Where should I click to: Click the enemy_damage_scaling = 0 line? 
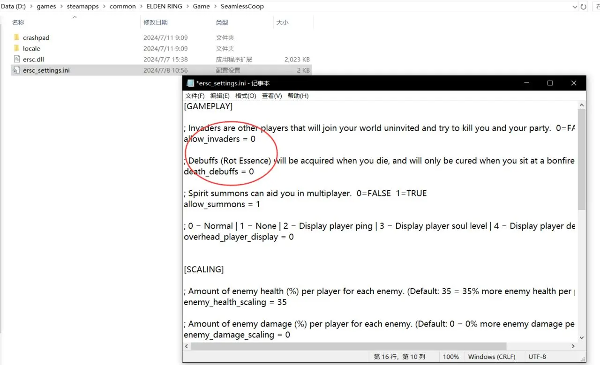(x=237, y=335)
